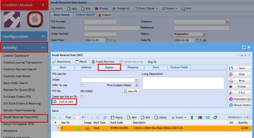Open the Date From calendar picker
The image size is (254, 138).
(x=107, y=40)
